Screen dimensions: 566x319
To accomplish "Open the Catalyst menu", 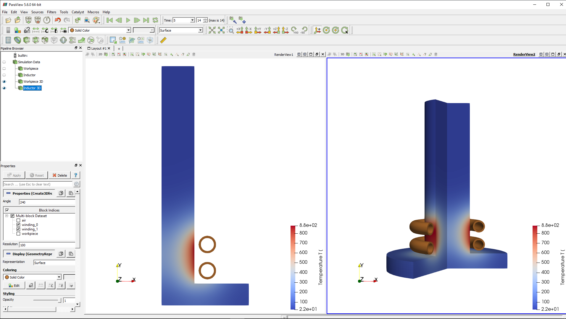I will [78, 12].
